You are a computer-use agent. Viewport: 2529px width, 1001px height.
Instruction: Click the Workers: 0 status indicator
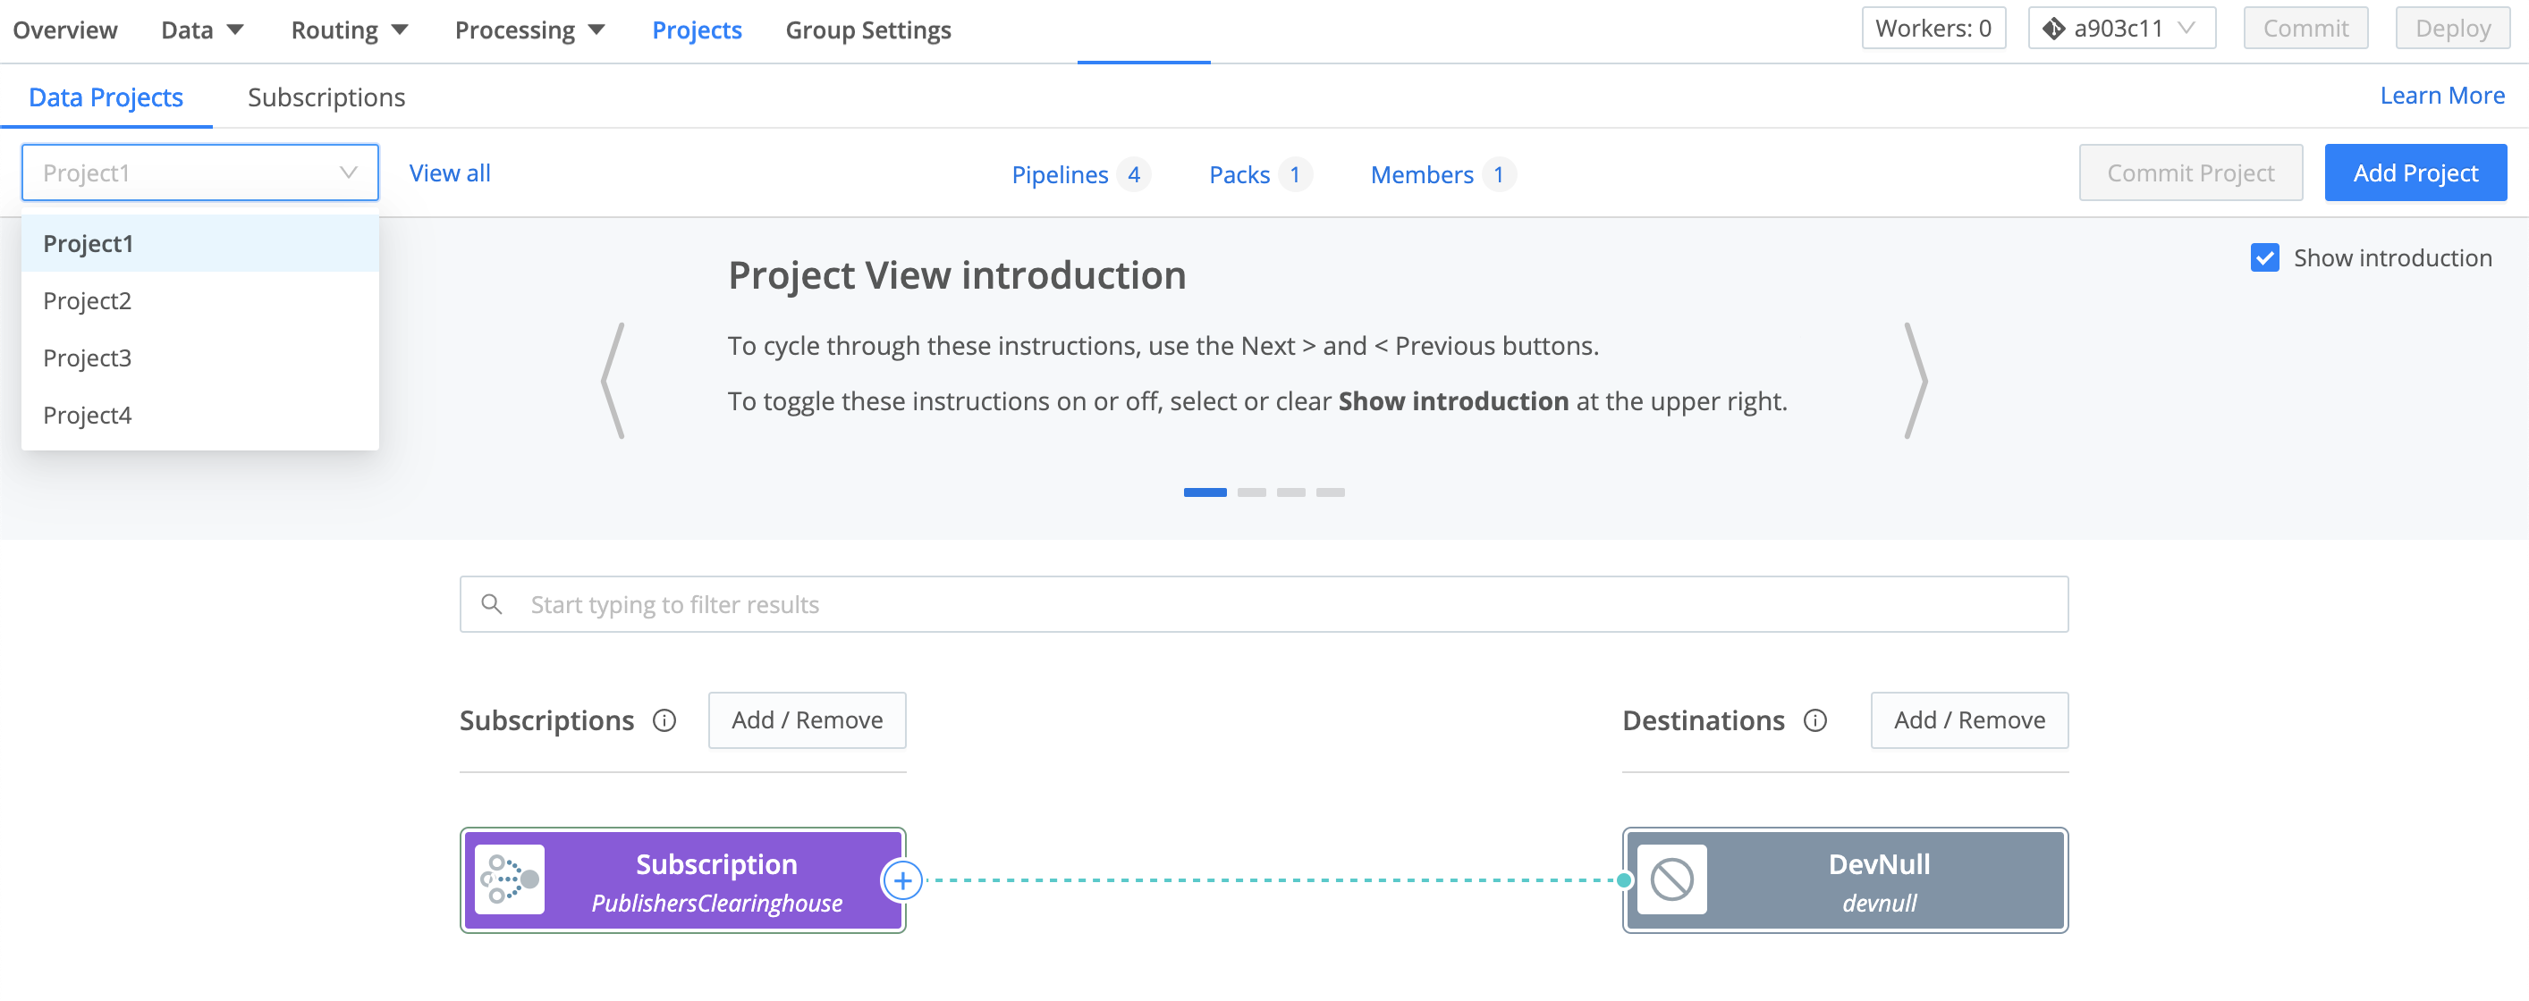(1933, 28)
